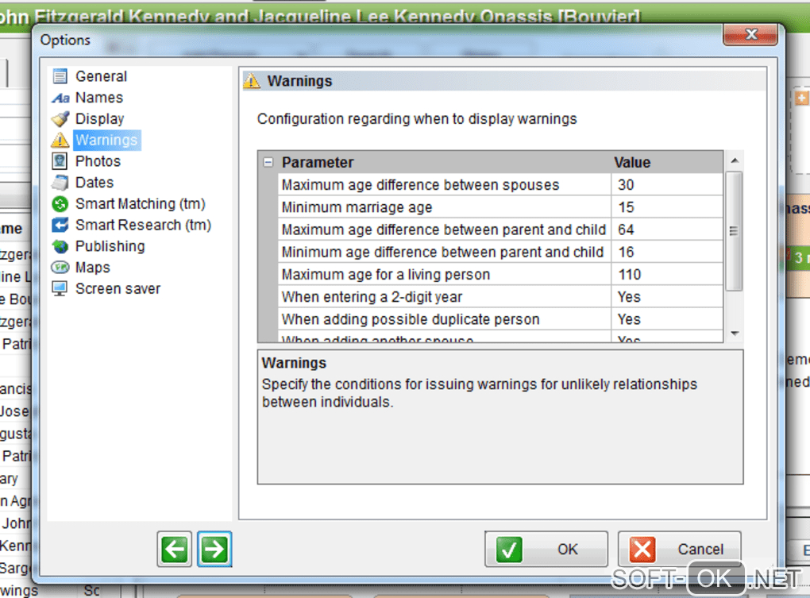Click the Parameter column header
The width and height of the screenshot is (810, 598).
click(x=318, y=162)
